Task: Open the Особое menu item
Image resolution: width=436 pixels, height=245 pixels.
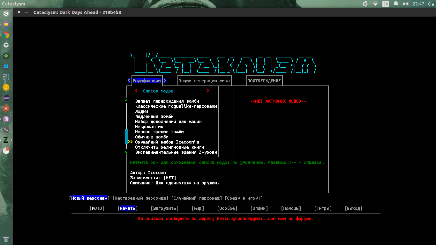Action: [x=227, y=208]
